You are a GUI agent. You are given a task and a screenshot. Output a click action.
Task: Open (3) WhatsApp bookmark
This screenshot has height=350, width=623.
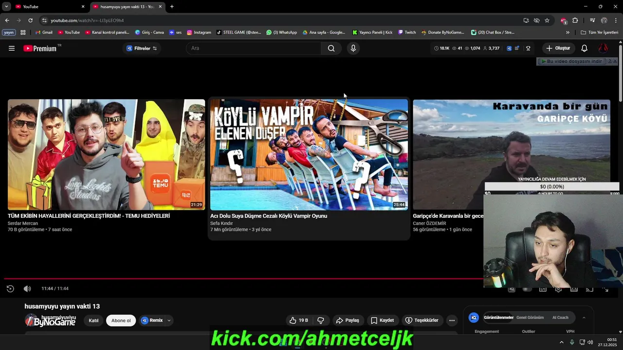(281, 33)
